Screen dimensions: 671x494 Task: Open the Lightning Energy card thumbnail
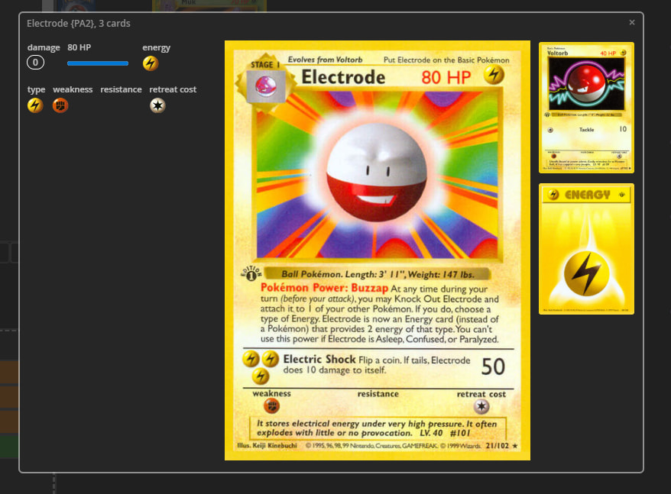(586, 248)
